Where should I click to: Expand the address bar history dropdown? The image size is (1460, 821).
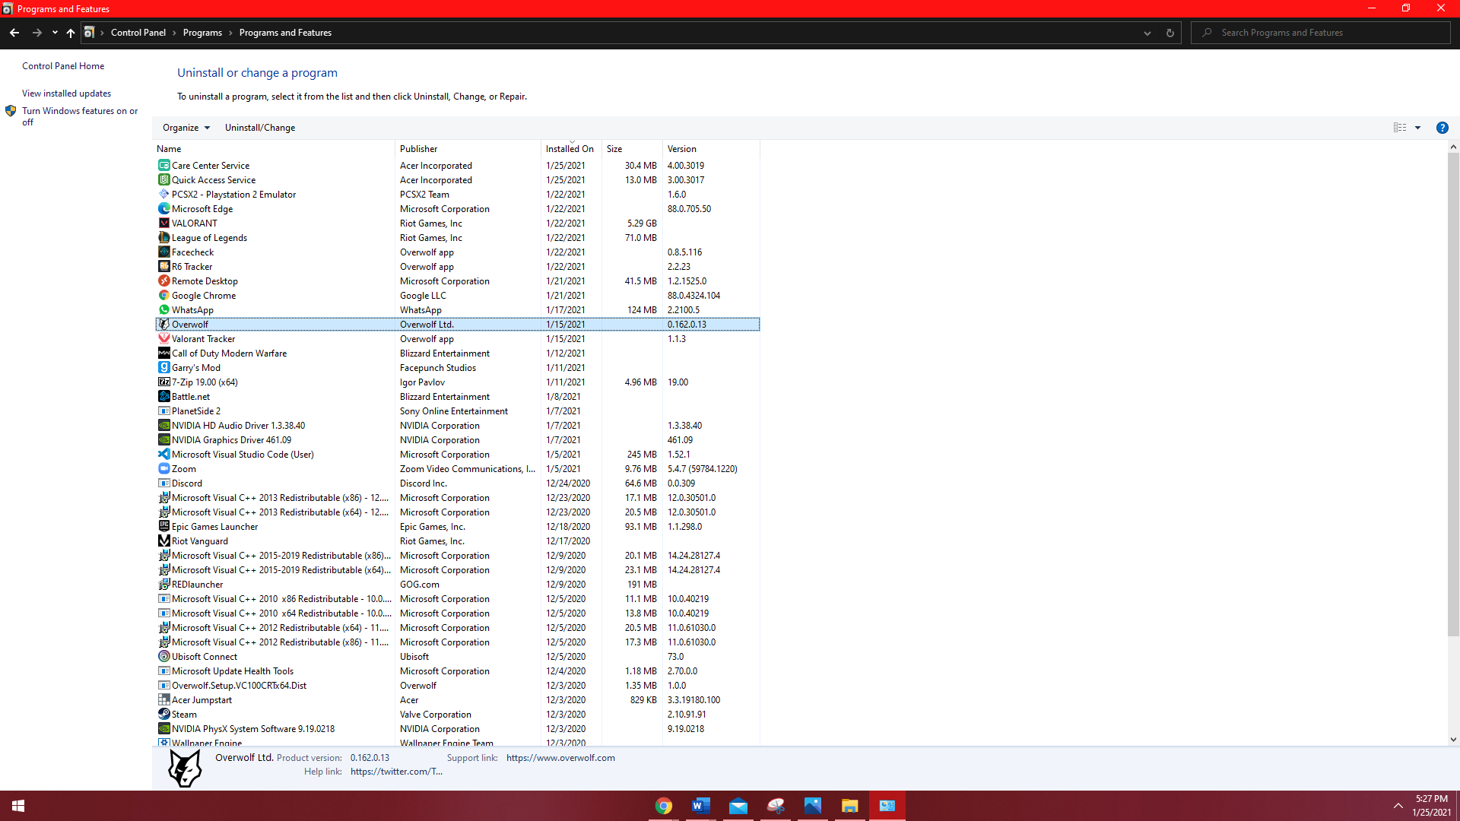[x=1147, y=33]
